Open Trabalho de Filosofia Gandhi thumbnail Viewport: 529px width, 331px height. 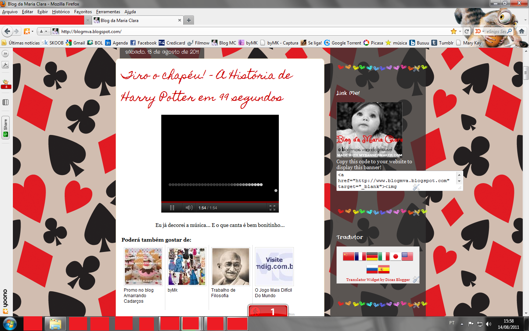231,267
